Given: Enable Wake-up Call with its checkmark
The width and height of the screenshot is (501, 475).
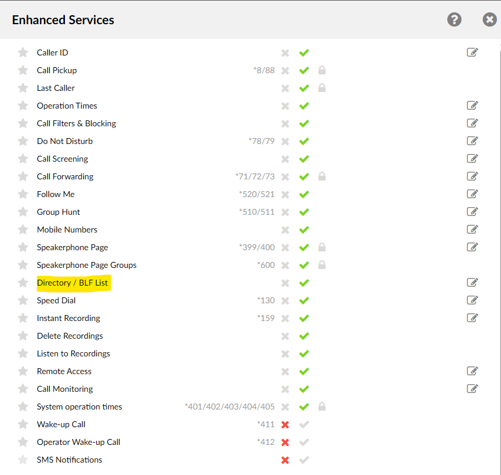Looking at the screenshot, I should coord(304,424).
